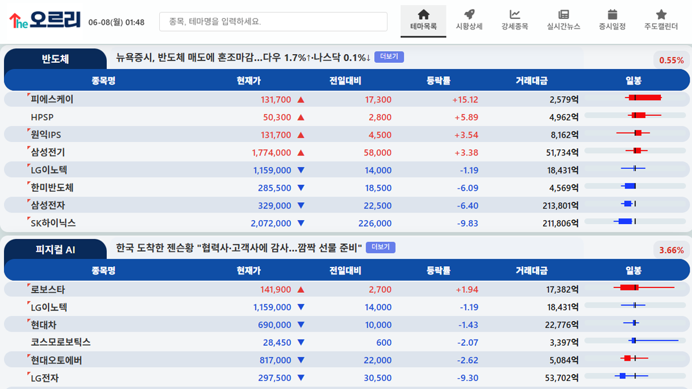This screenshot has width=692, height=389.
Task: Click the 한미반도체 daily candle chart
Action: (634, 186)
